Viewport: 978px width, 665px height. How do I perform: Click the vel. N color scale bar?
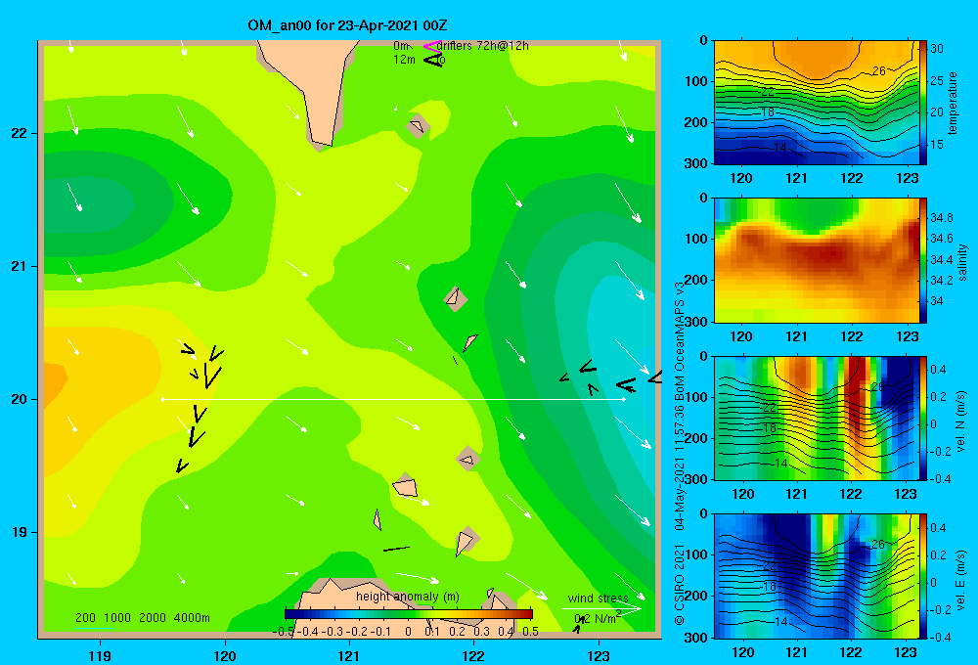pyautogui.click(x=923, y=418)
